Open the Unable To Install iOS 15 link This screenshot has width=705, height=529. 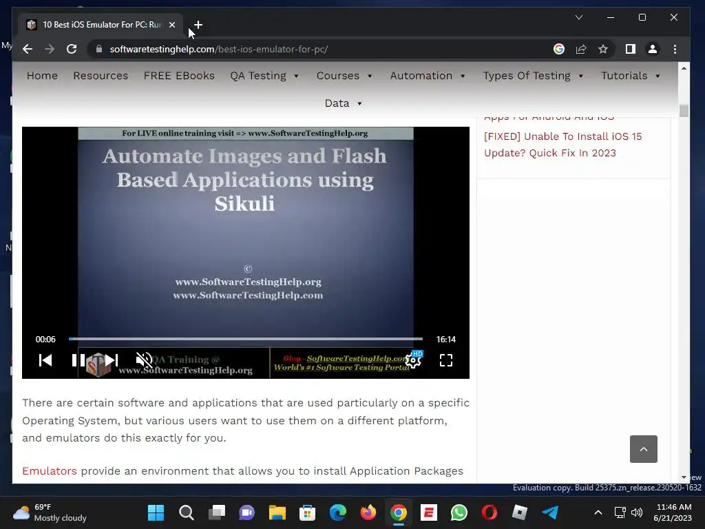563,145
